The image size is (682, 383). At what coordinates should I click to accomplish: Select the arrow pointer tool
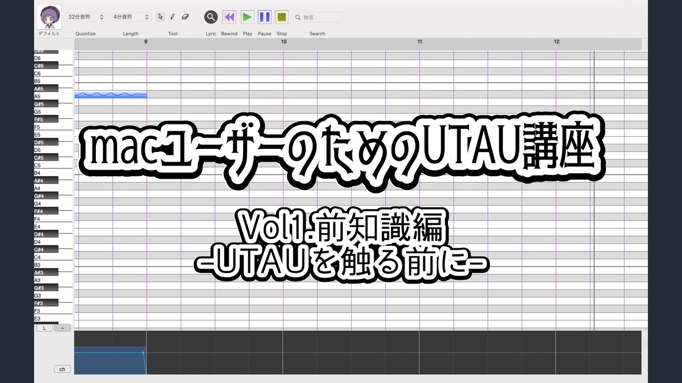(x=160, y=17)
